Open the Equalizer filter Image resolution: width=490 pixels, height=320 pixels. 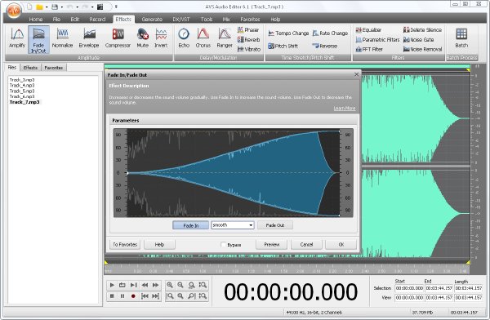tap(368, 30)
